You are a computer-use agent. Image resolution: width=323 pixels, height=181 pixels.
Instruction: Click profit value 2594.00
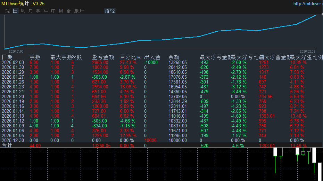pos(100,87)
